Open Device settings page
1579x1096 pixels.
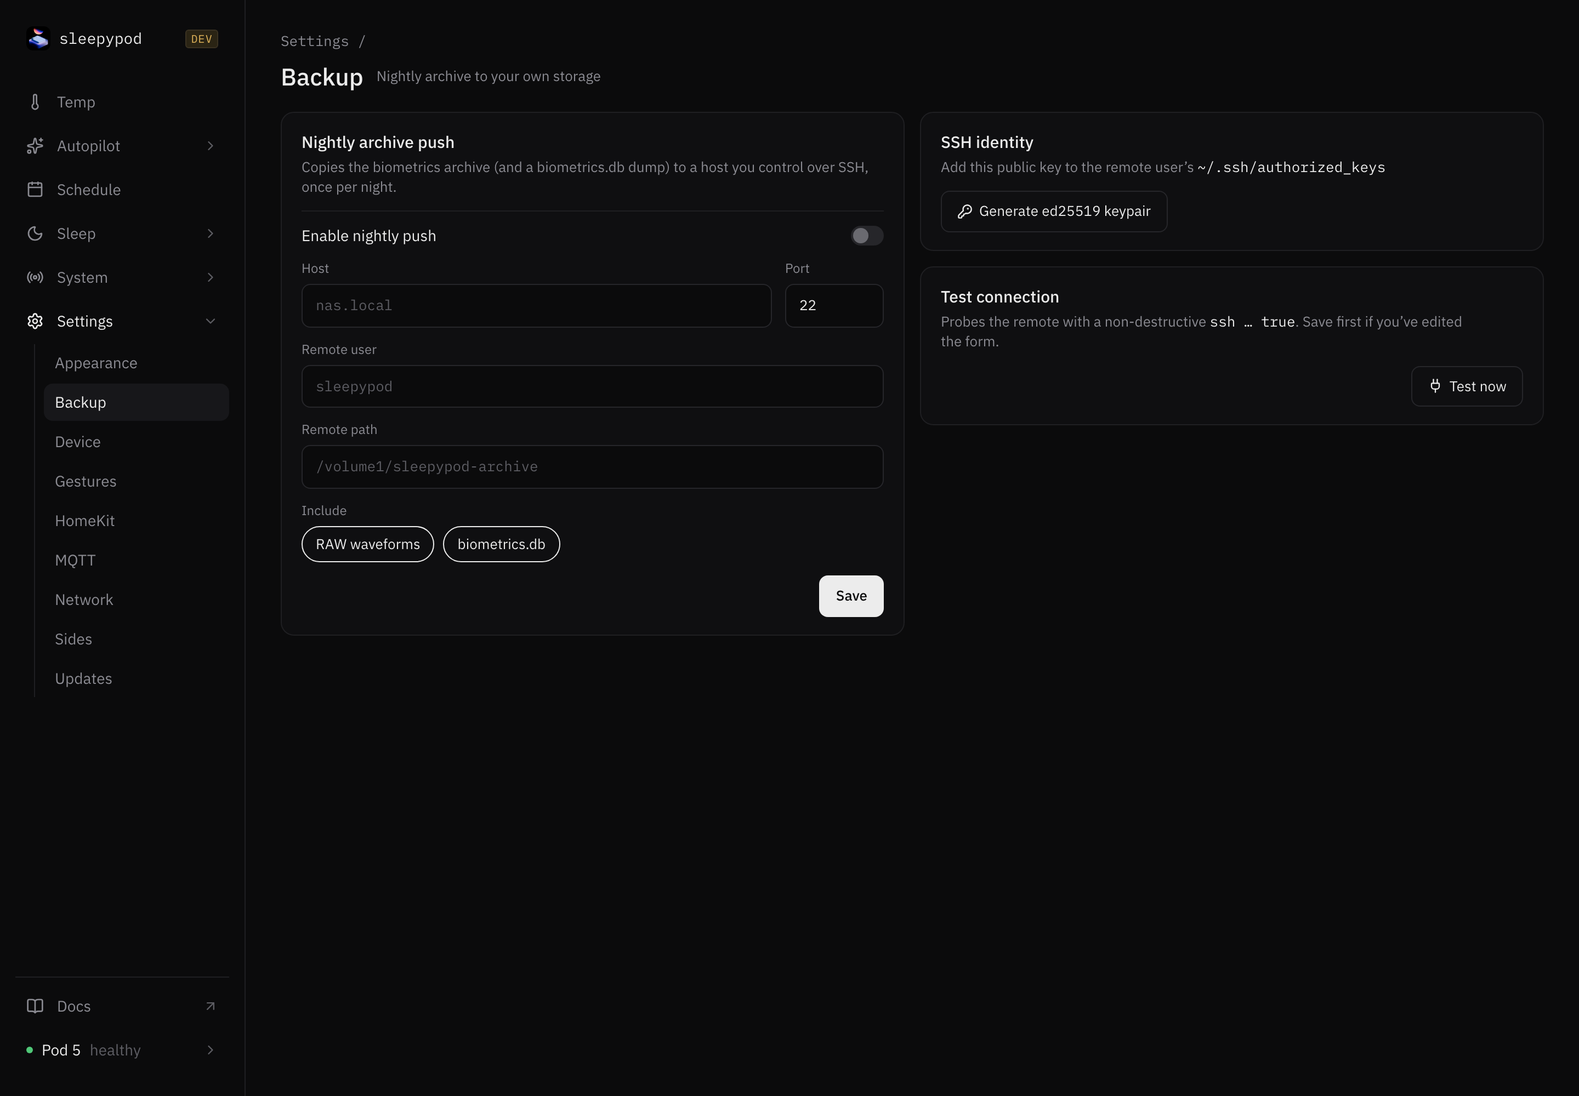coord(136,442)
